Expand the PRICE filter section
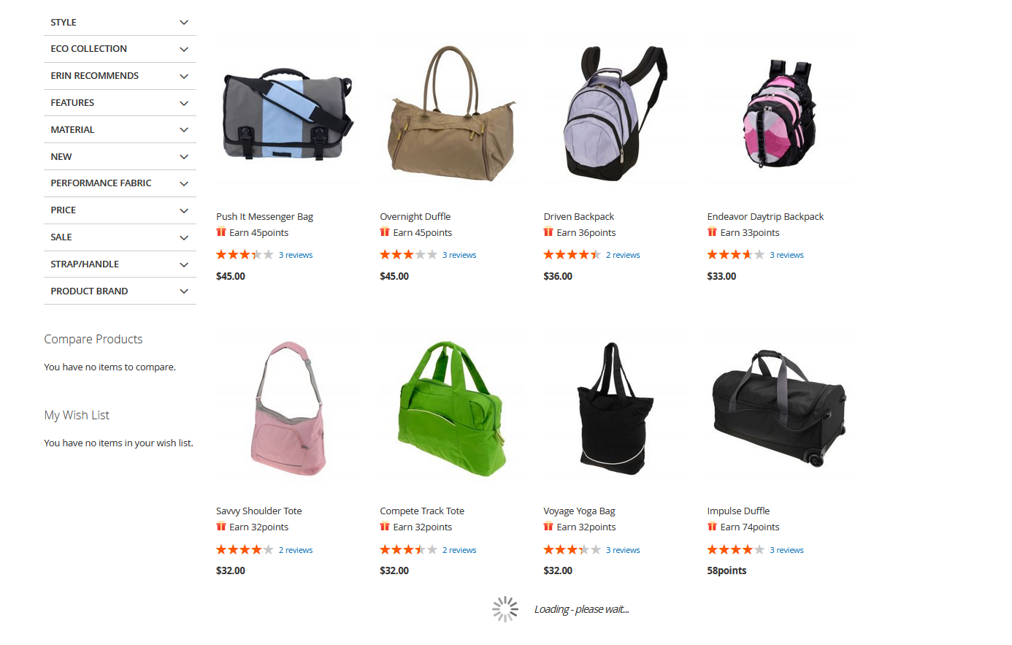The image size is (1012, 645). (x=120, y=210)
